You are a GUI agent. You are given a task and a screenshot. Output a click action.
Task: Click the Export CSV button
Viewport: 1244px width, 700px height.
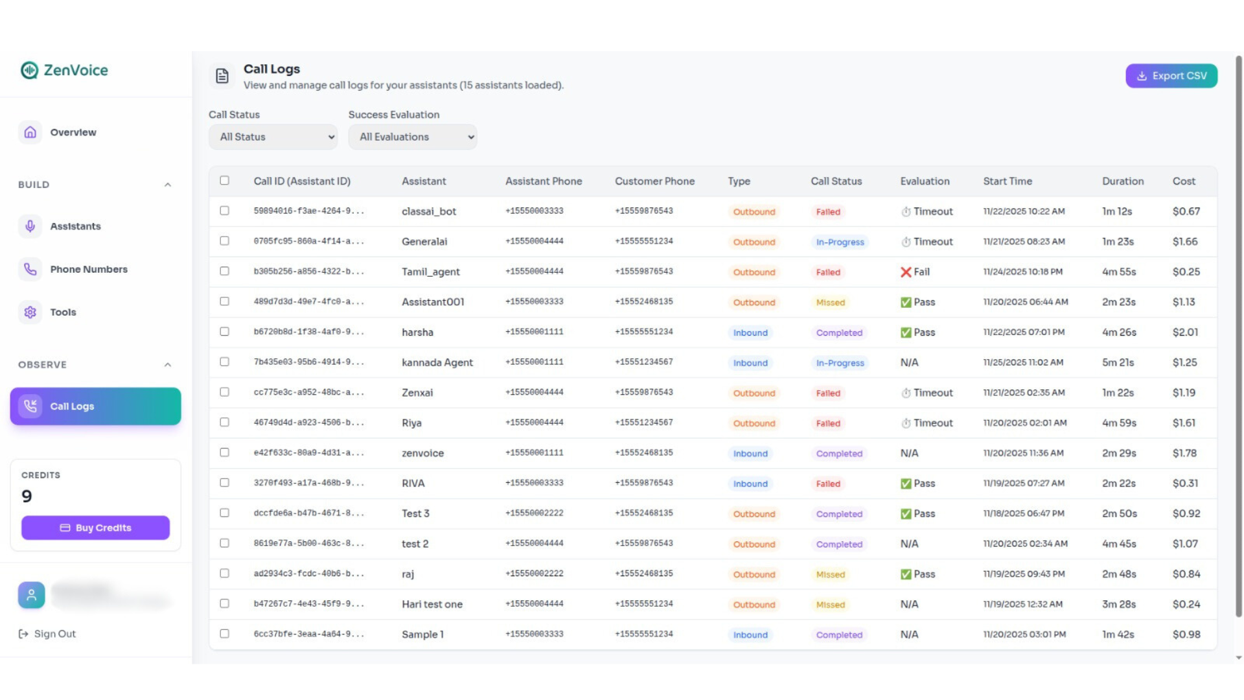[1171, 76]
